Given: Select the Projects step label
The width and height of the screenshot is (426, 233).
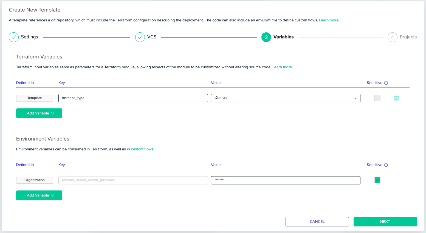Looking at the screenshot, I should 408,37.
